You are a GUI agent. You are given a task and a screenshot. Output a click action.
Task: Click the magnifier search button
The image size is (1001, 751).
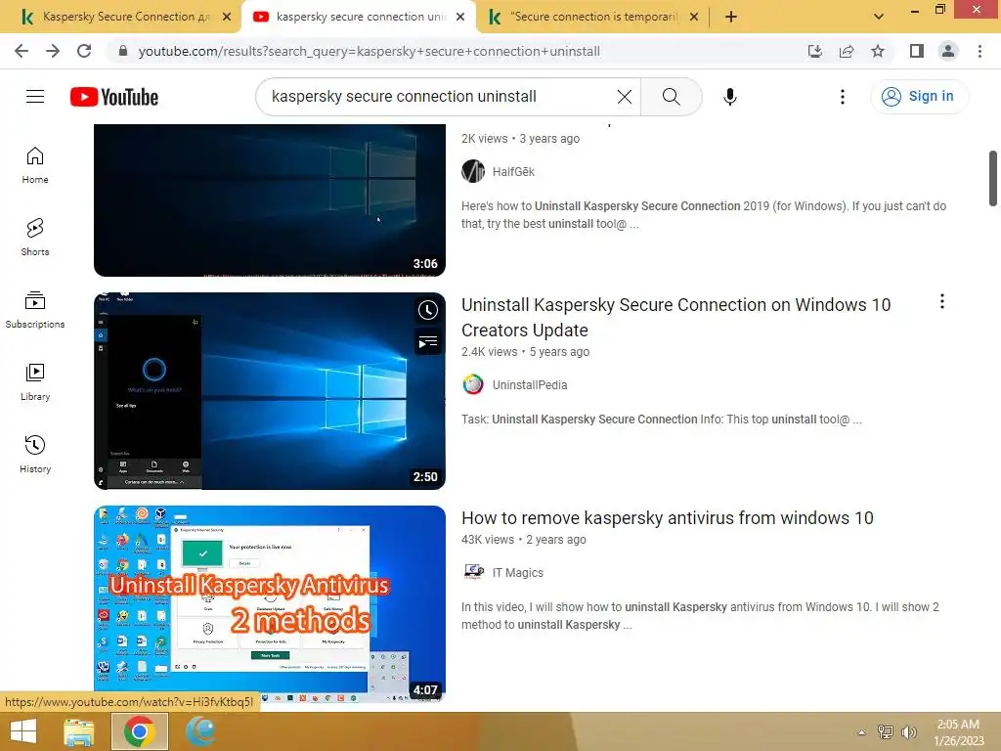[671, 97]
